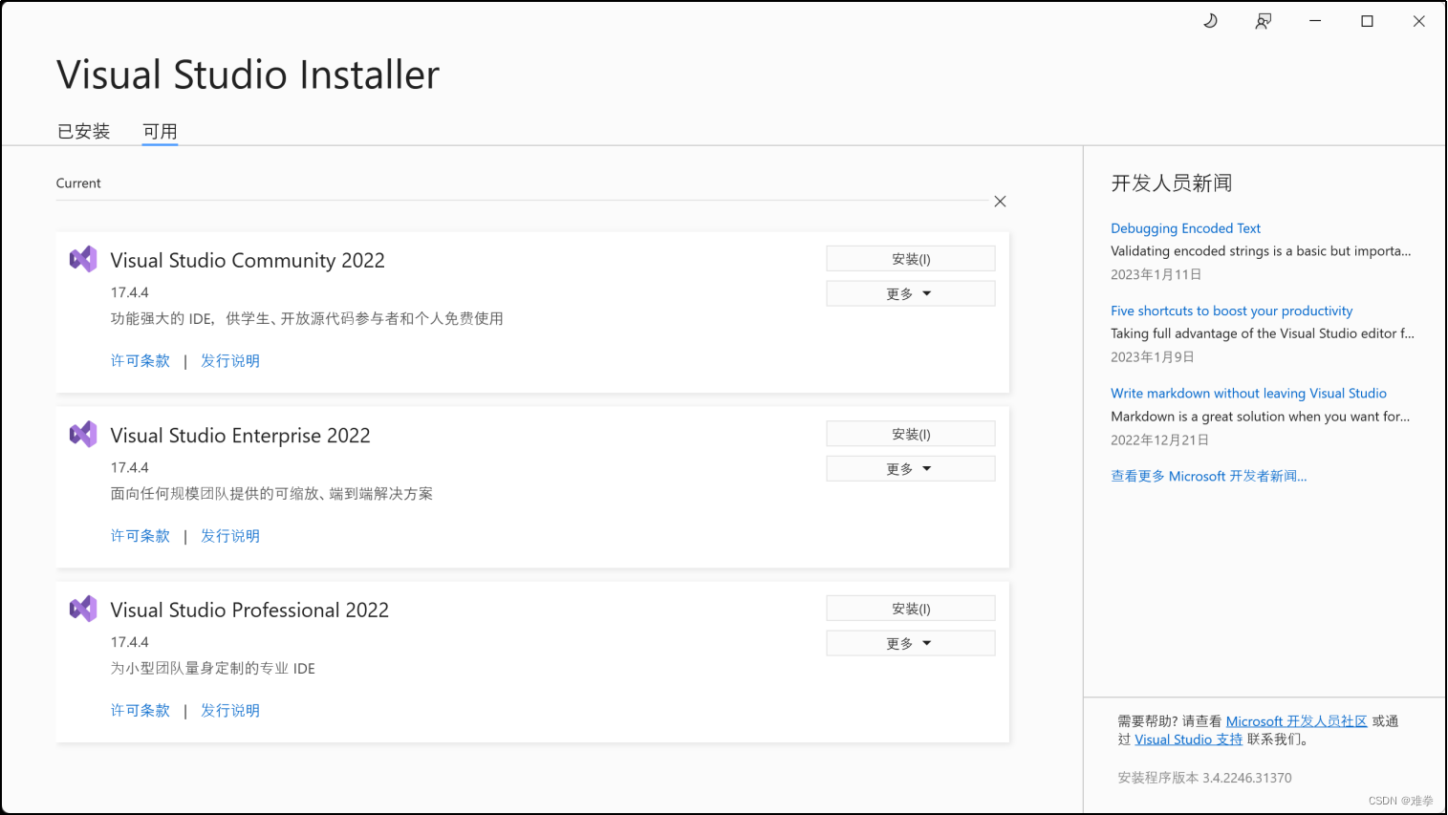Expand 更多 dropdown for Community 2022
Image resolution: width=1448 pixels, height=815 pixels.
coord(911,293)
